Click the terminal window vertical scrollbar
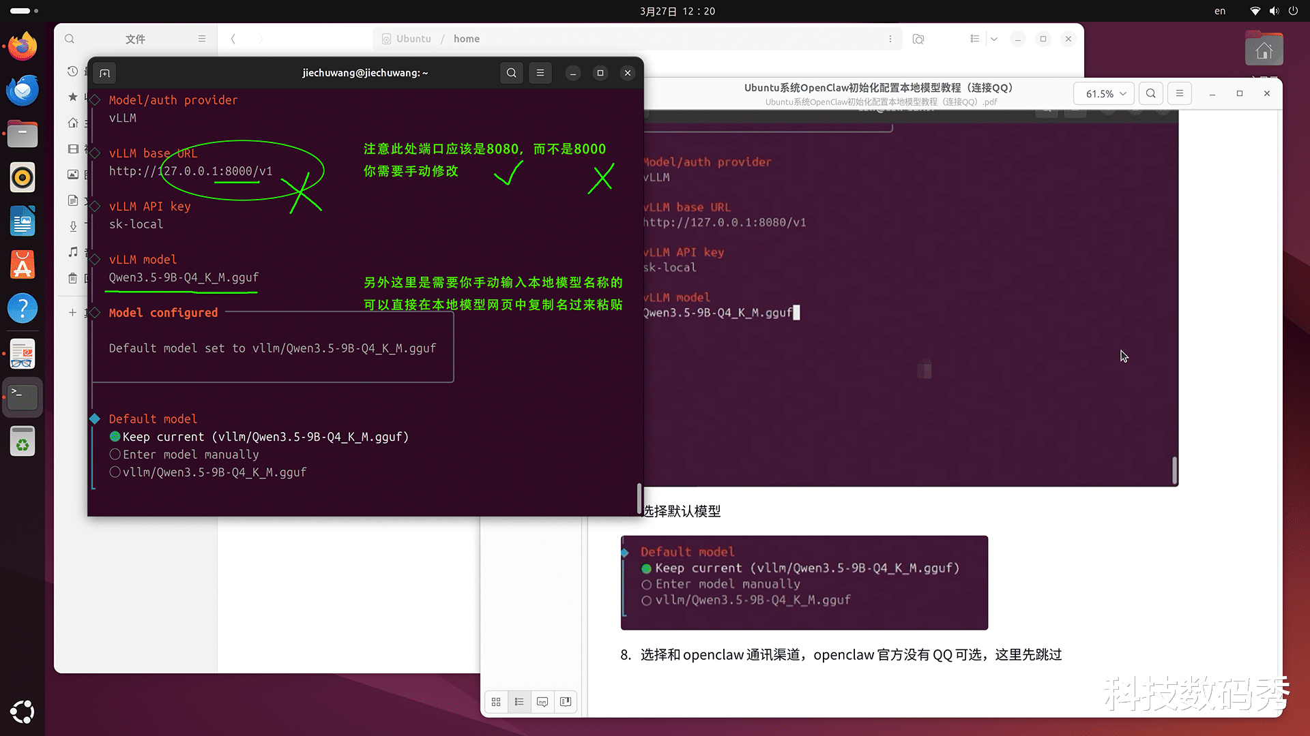The image size is (1310, 736). 639,497
